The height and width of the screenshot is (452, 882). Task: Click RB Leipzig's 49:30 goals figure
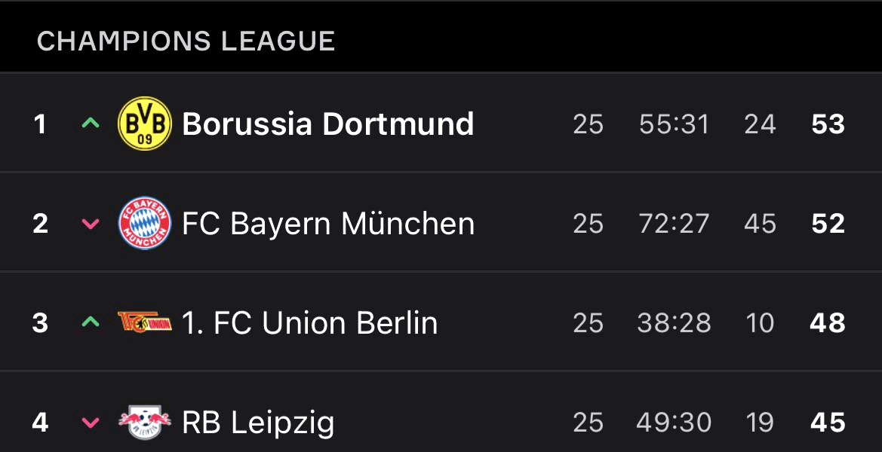(x=674, y=422)
